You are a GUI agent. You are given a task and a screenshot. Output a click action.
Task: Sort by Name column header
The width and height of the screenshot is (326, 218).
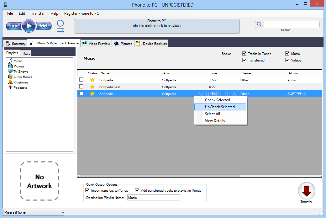[130, 73]
